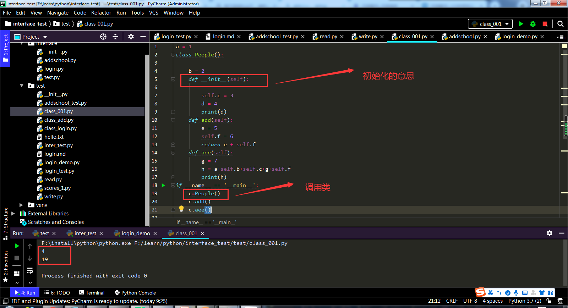Screen dimensions: 568x308
Task: Select hello.txt in the project tree
Action: pos(54,137)
